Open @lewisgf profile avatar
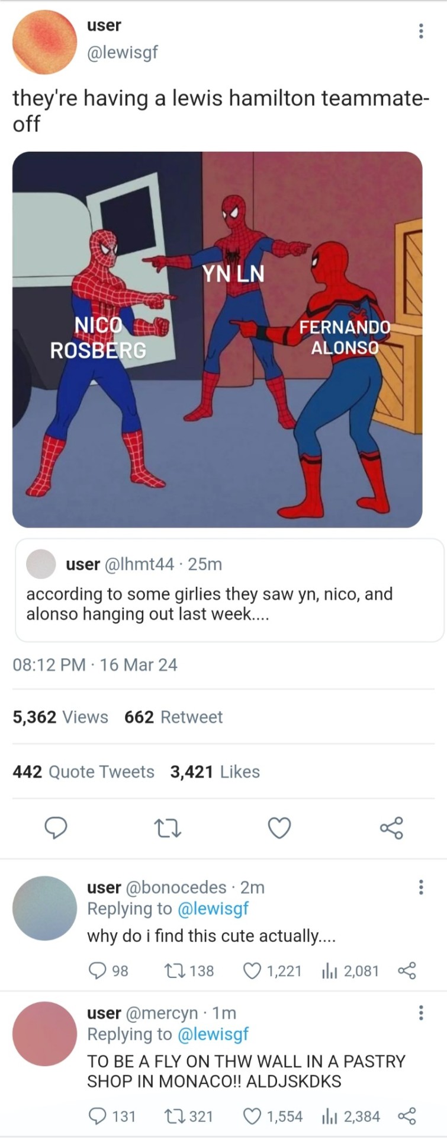The image size is (447, 1138). tap(44, 42)
